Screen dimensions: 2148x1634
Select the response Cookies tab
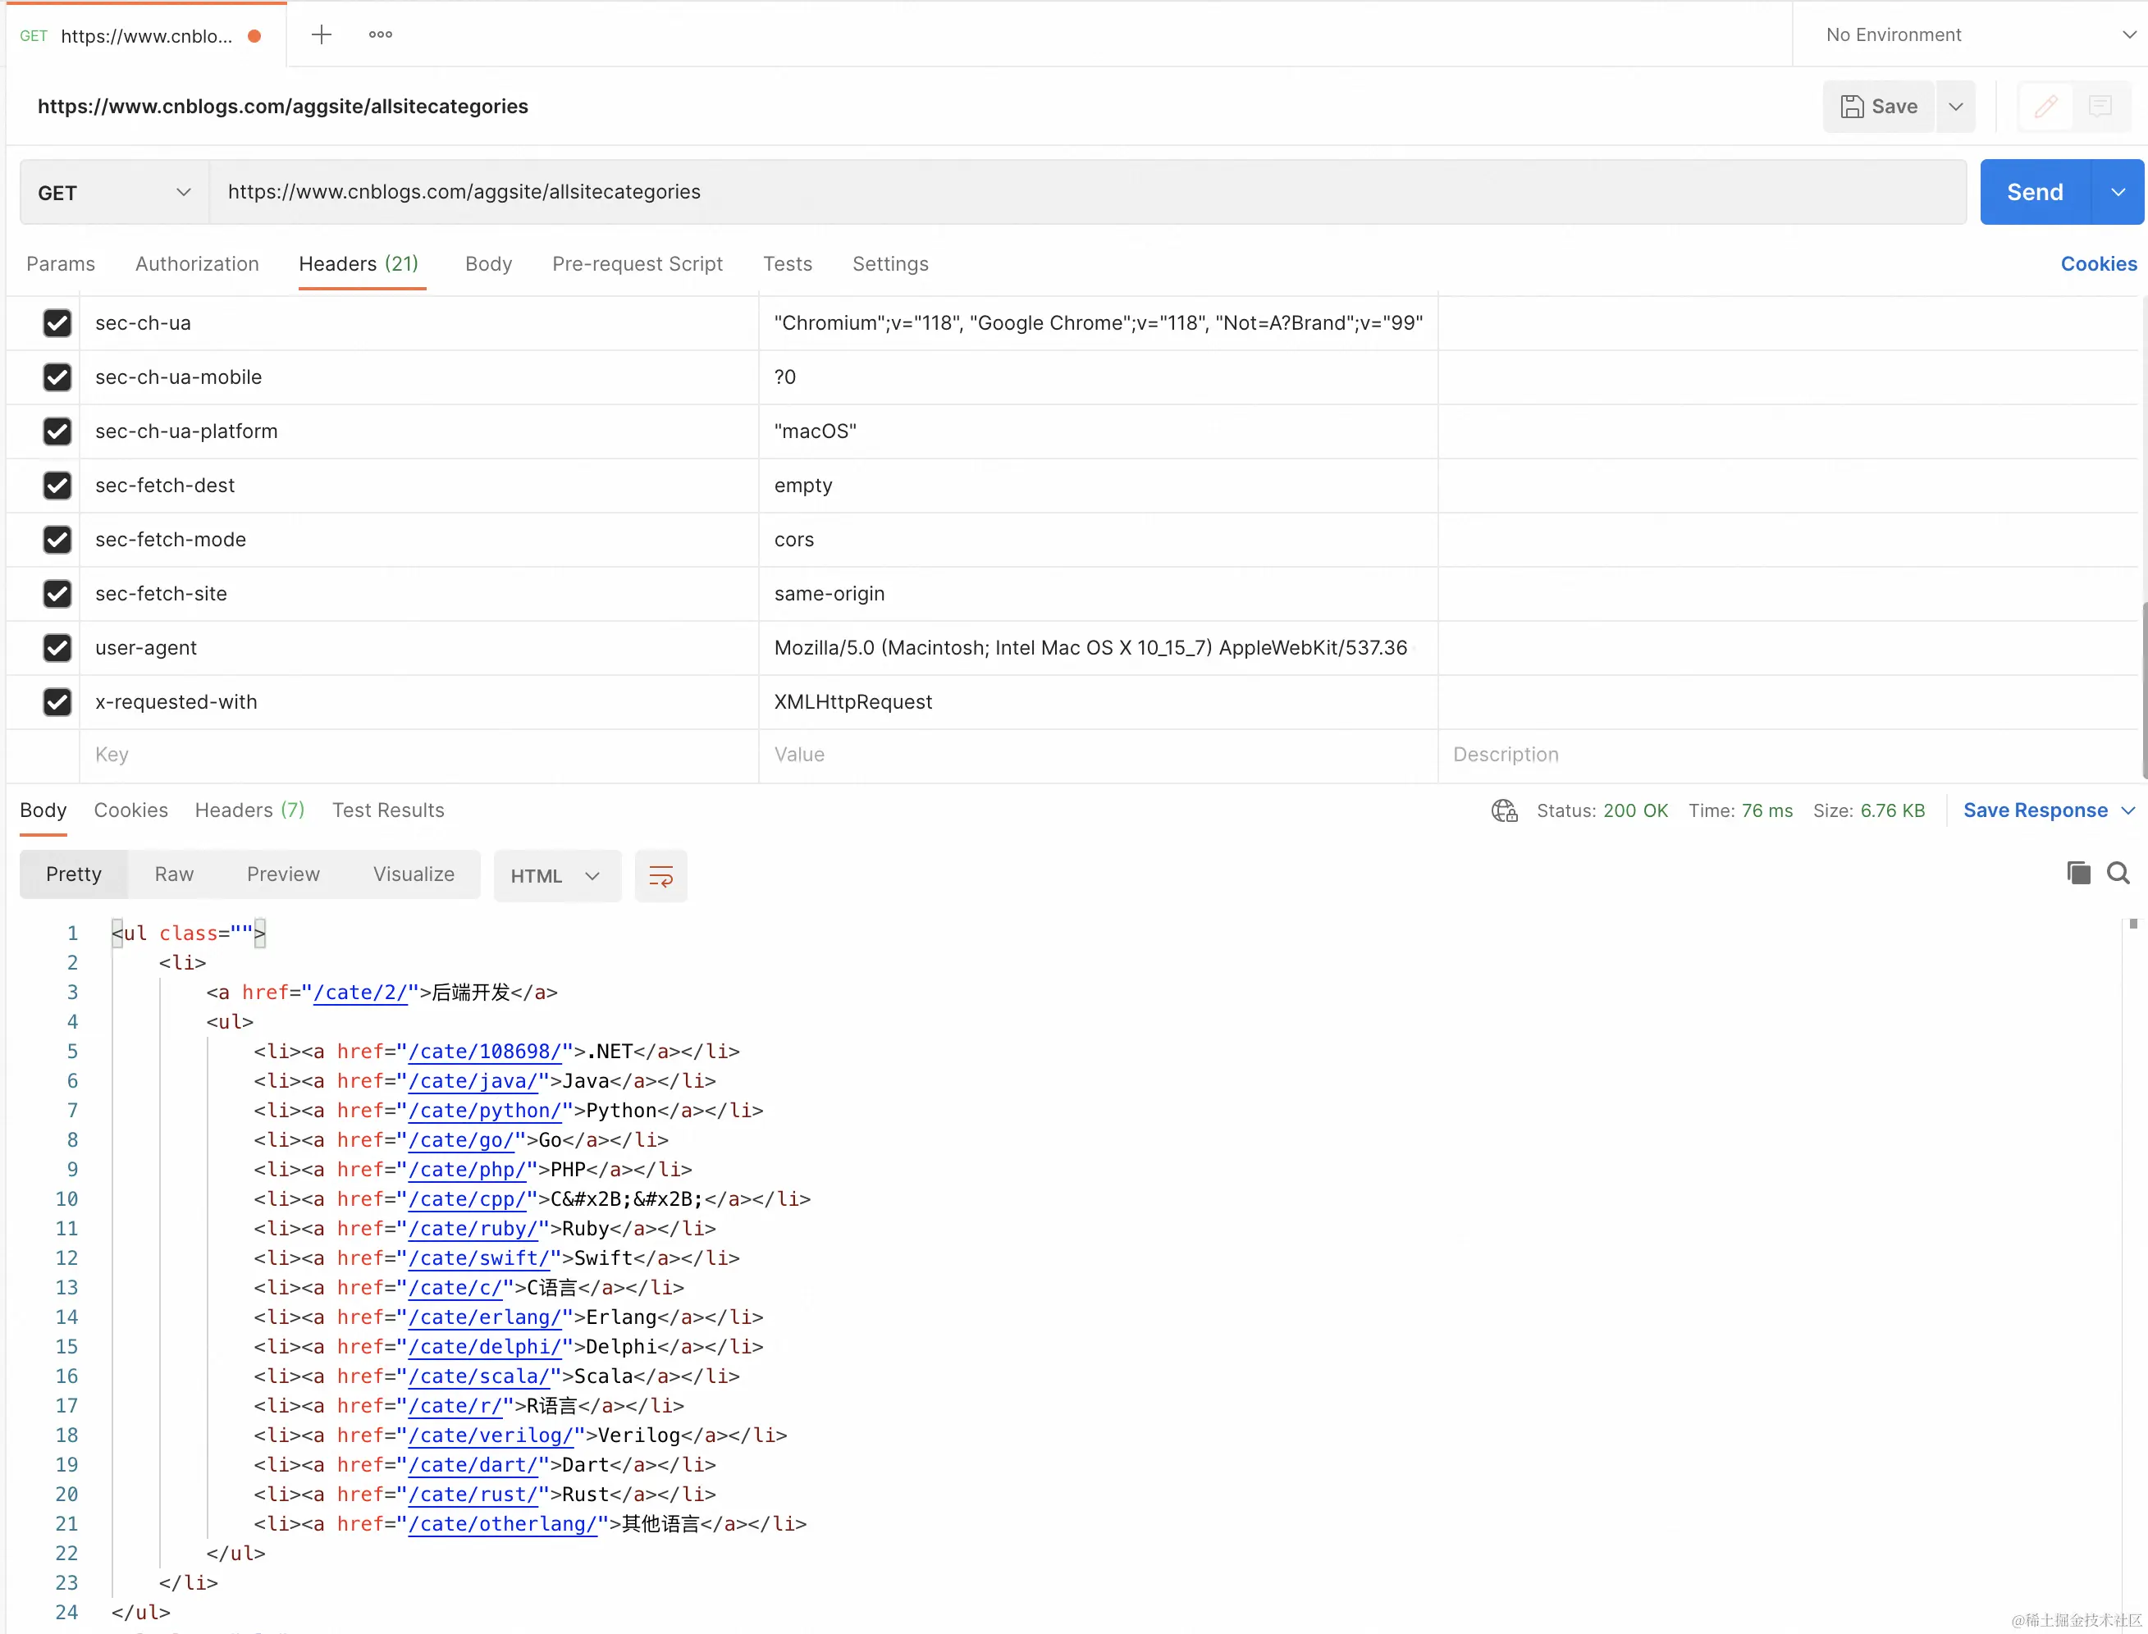(x=130, y=810)
